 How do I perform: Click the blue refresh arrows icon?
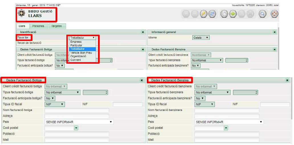coord(212,14)
